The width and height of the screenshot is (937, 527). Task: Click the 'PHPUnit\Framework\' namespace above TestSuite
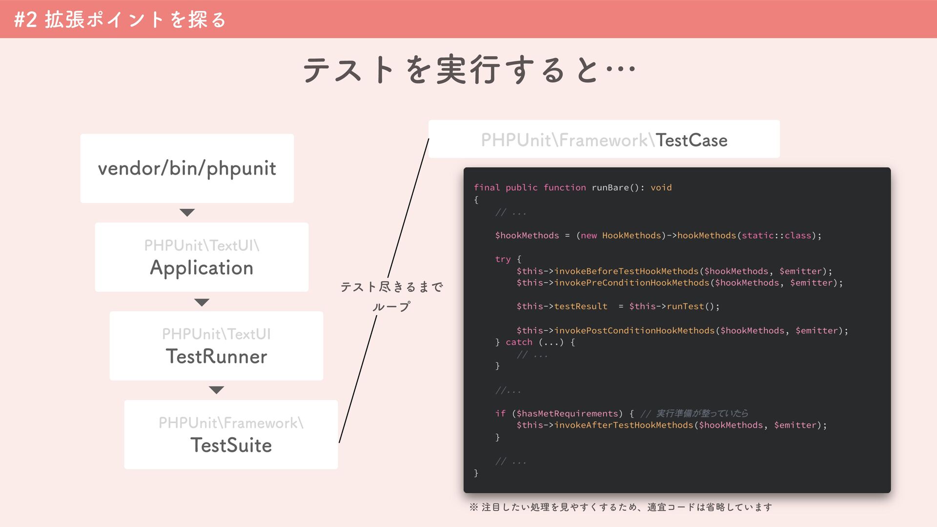(x=231, y=423)
